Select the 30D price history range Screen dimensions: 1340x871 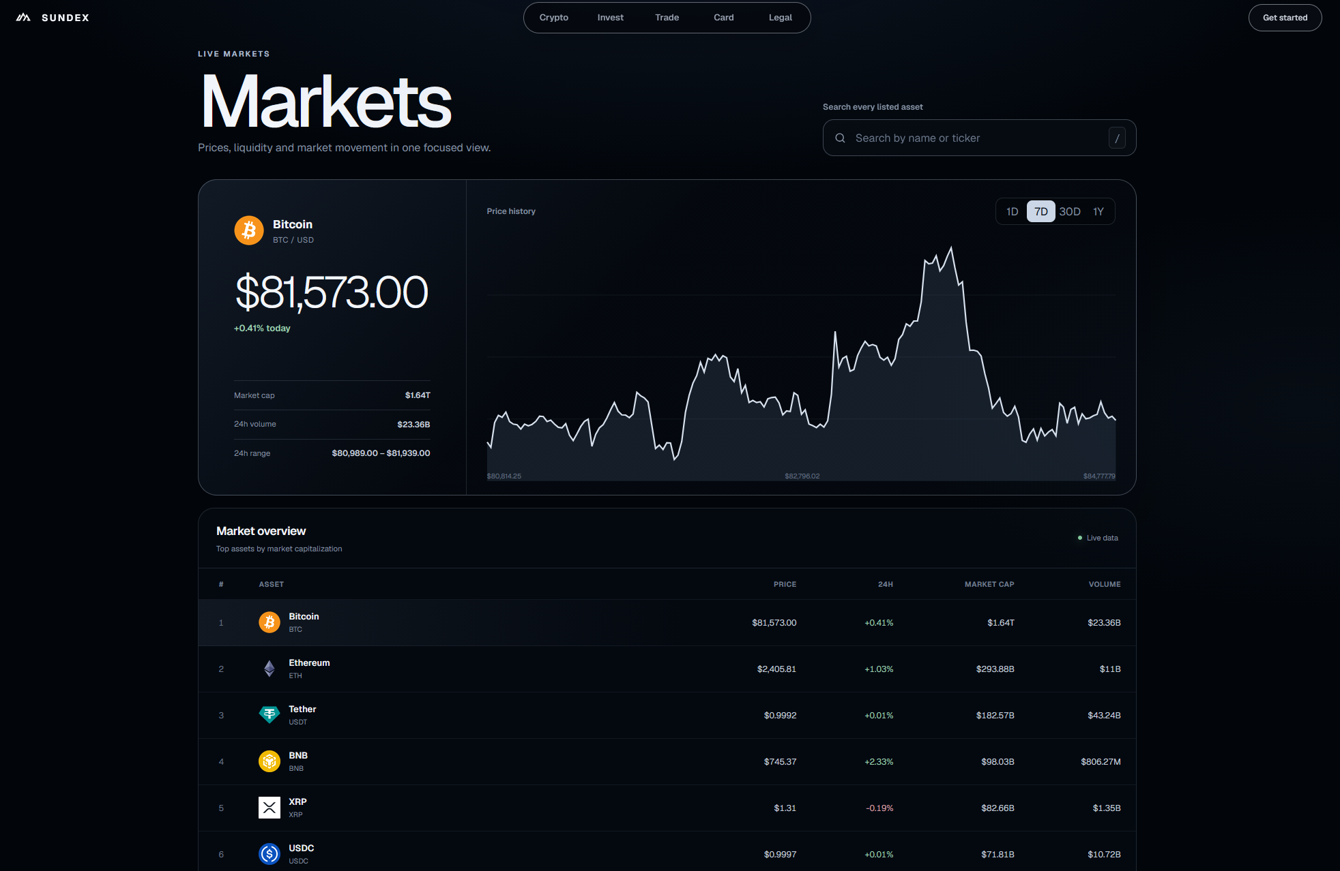click(x=1069, y=211)
